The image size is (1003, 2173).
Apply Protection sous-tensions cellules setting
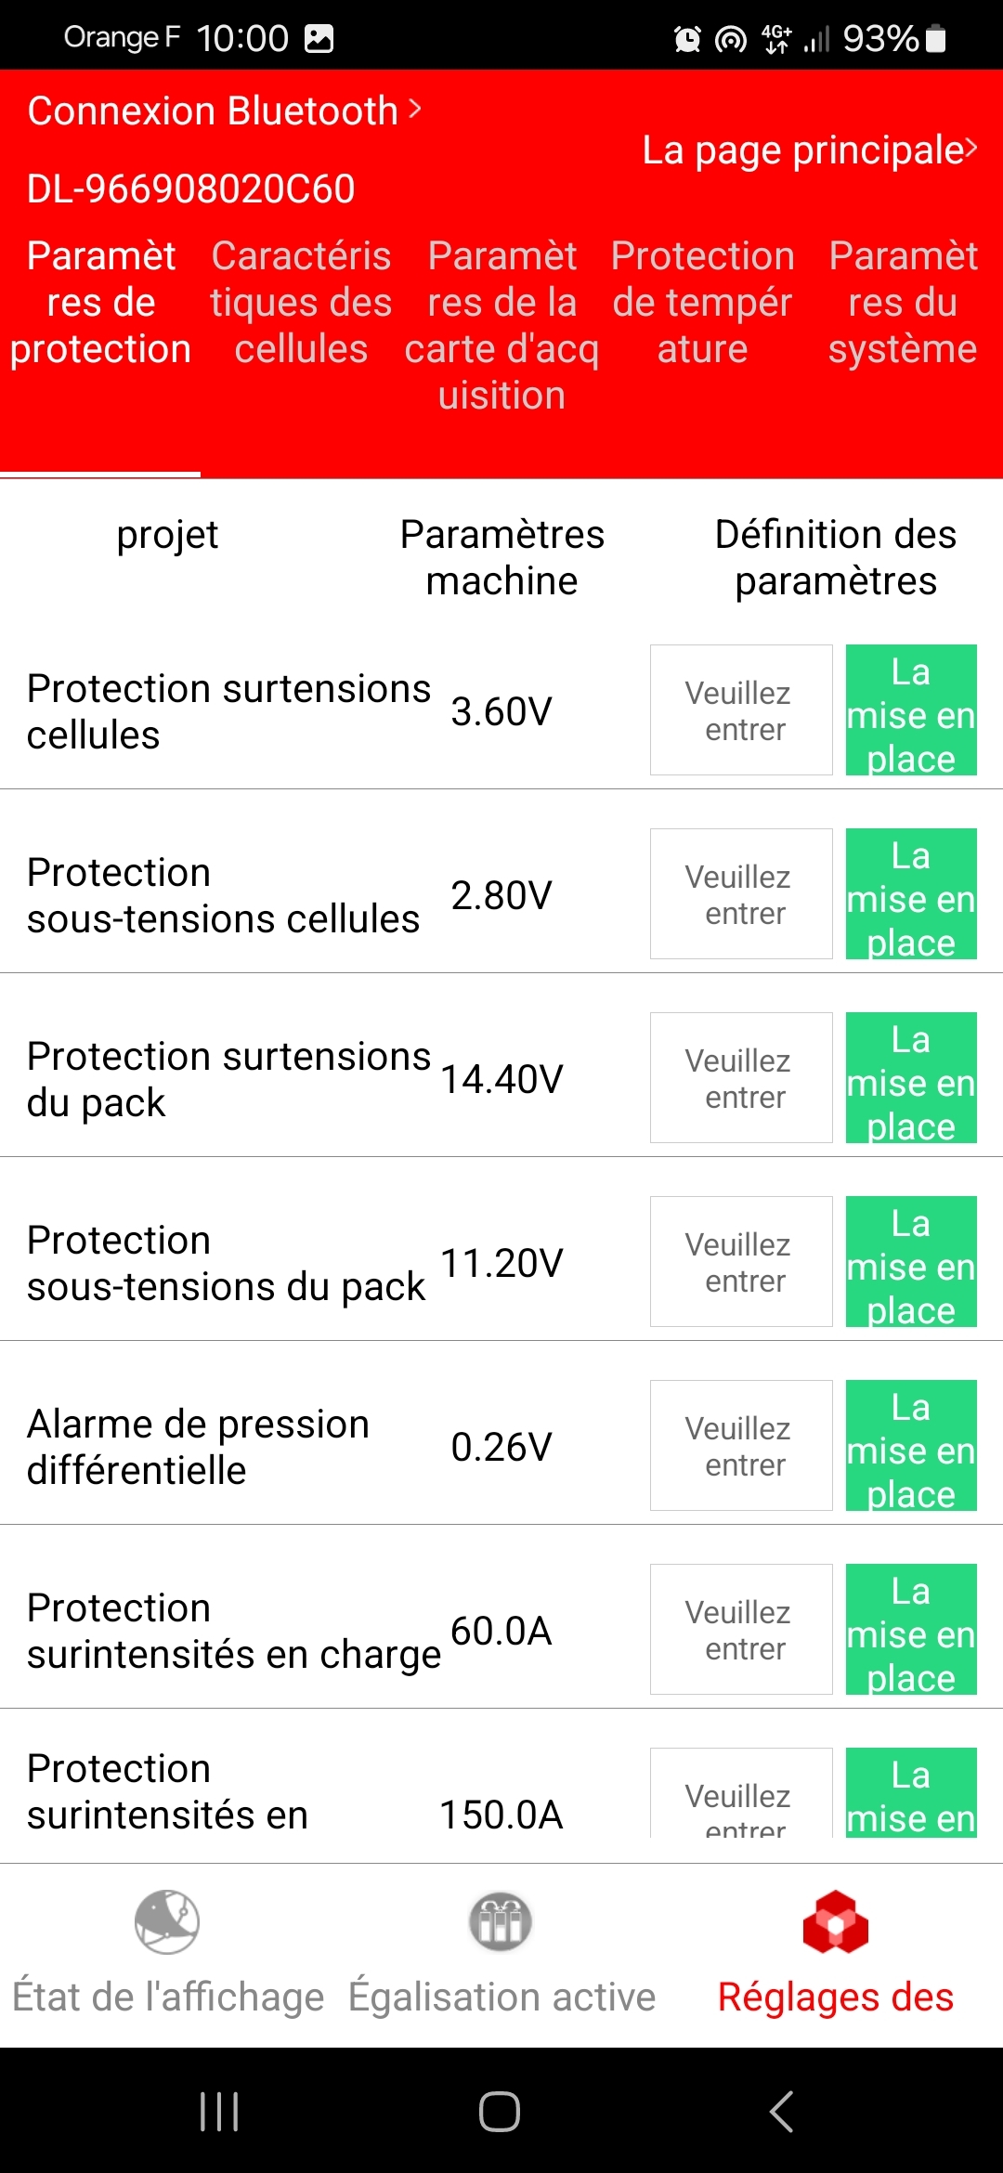(x=911, y=894)
